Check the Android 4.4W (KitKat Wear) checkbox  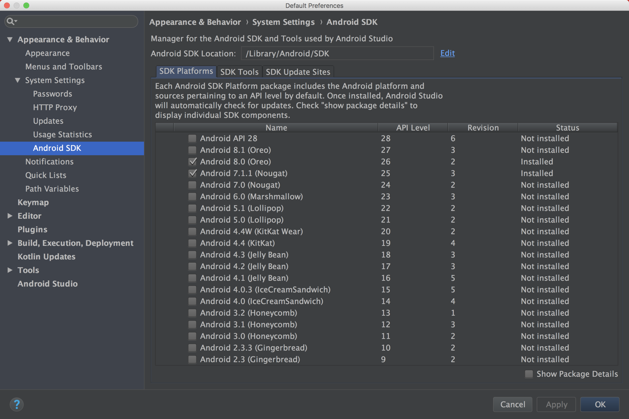pyautogui.click(x=192, y=231)
